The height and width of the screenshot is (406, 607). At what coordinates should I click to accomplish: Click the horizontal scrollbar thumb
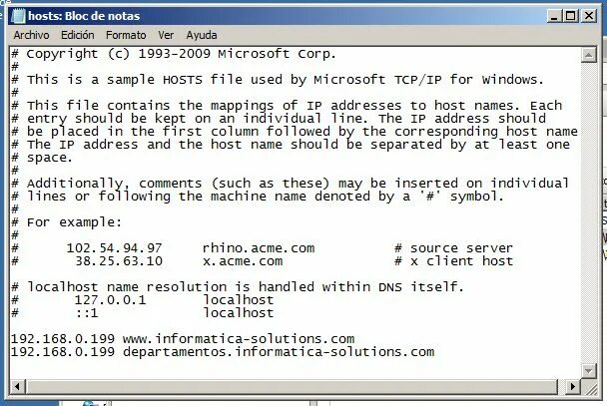point(292,386)
